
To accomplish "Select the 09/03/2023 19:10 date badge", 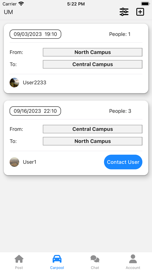I will tap(35, 34).
